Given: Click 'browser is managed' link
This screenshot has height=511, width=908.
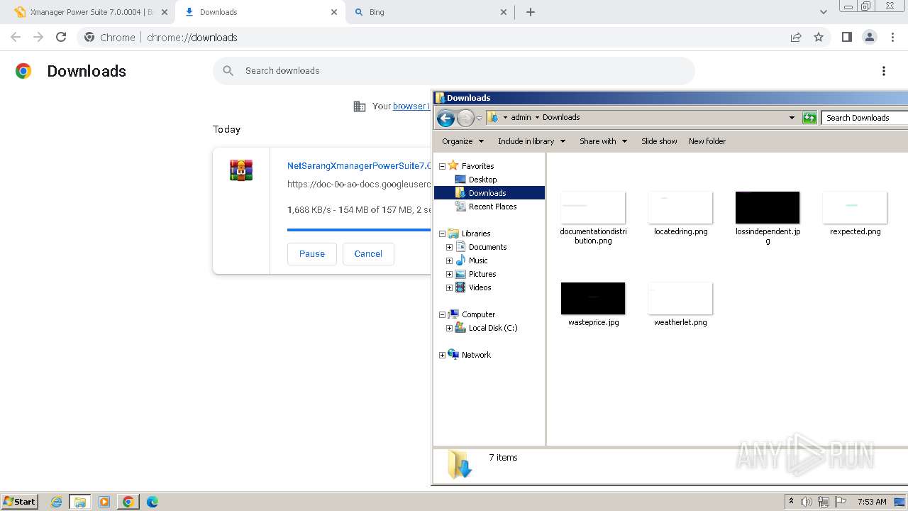Looking at the screenshot, I should [411, 106].
